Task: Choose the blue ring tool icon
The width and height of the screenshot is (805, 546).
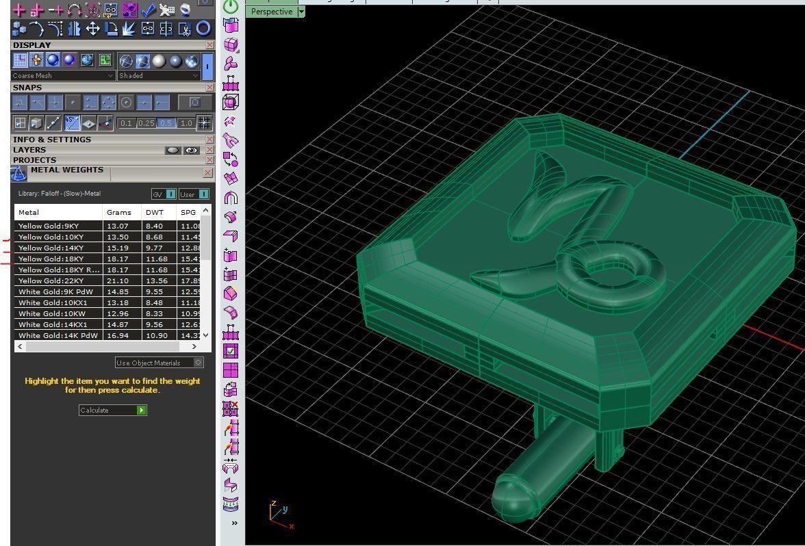Action: click(203, 29)
